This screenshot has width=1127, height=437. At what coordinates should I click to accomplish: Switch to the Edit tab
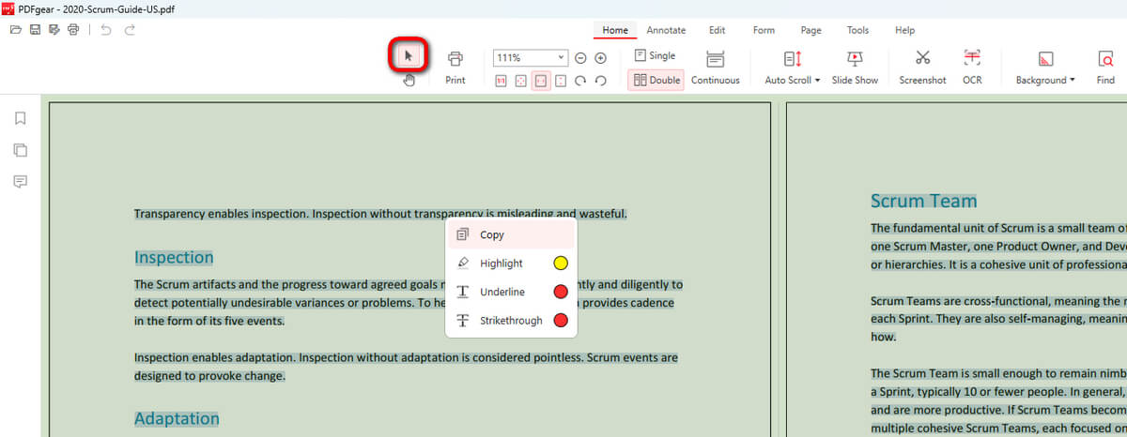(718, 30)
